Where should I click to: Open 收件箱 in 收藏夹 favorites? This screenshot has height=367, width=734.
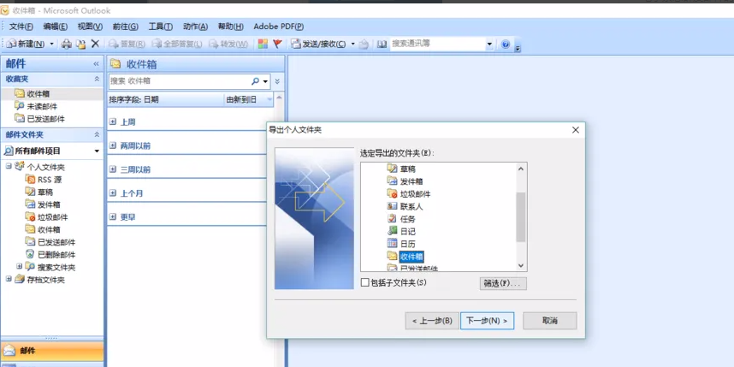32,94
